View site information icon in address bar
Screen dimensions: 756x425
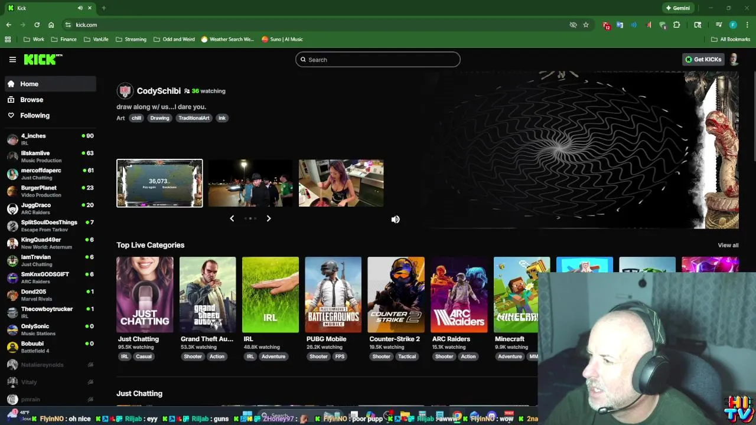(68, 25)
